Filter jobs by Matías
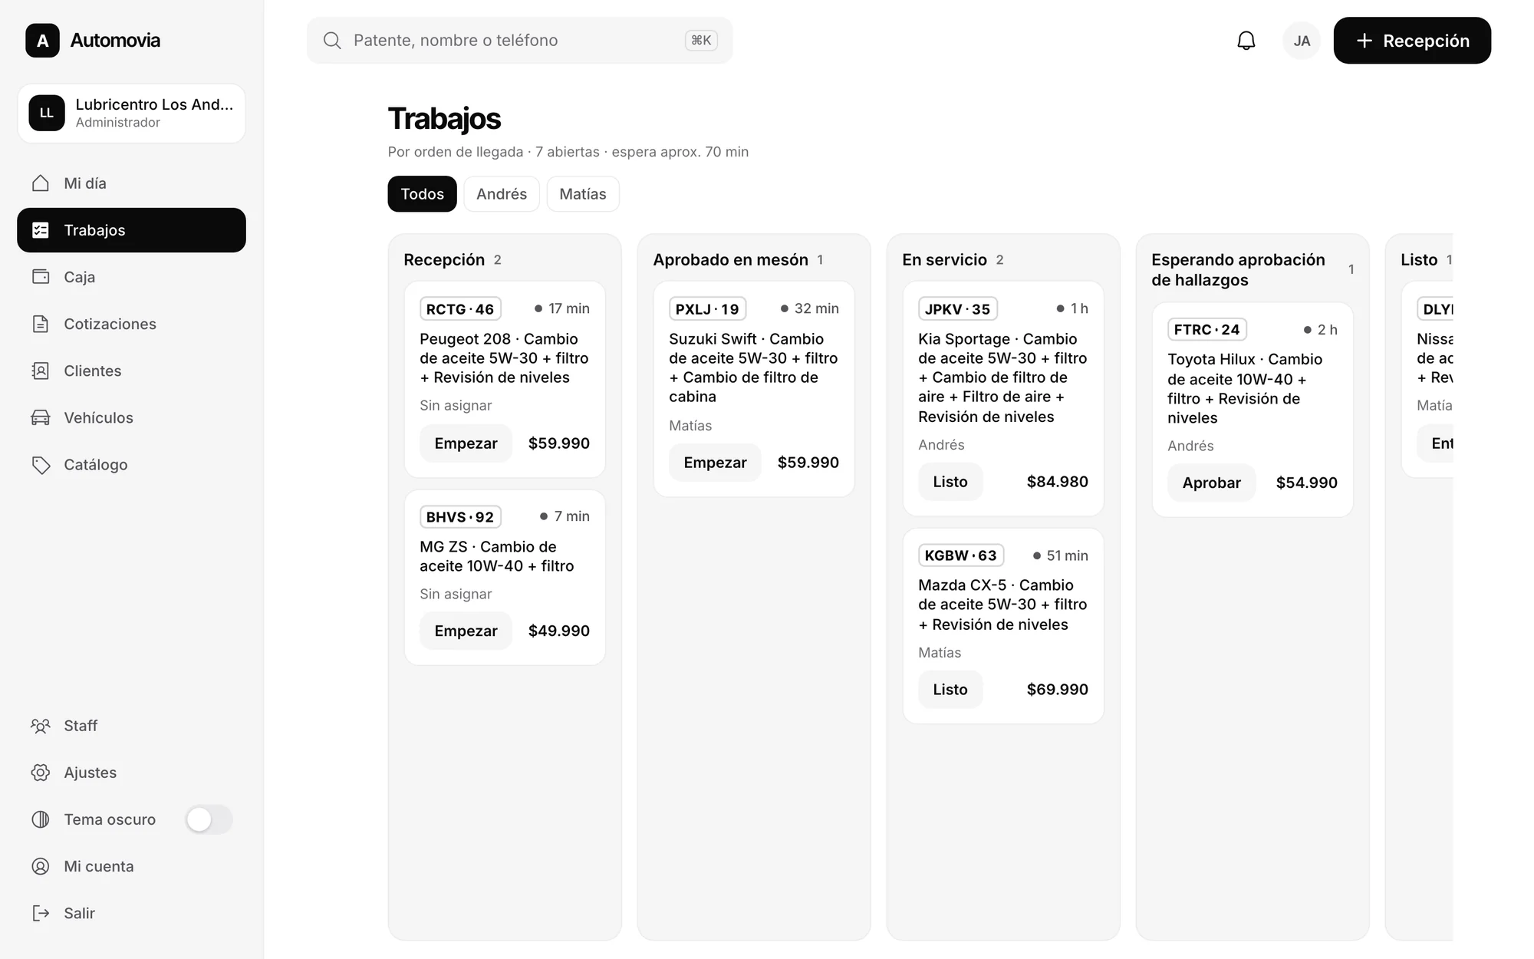1534x959 pixels. [x=583, y=194]
